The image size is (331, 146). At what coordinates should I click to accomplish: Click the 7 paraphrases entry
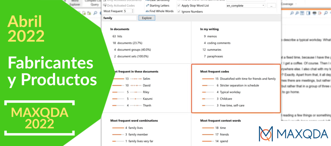point(213,56)
